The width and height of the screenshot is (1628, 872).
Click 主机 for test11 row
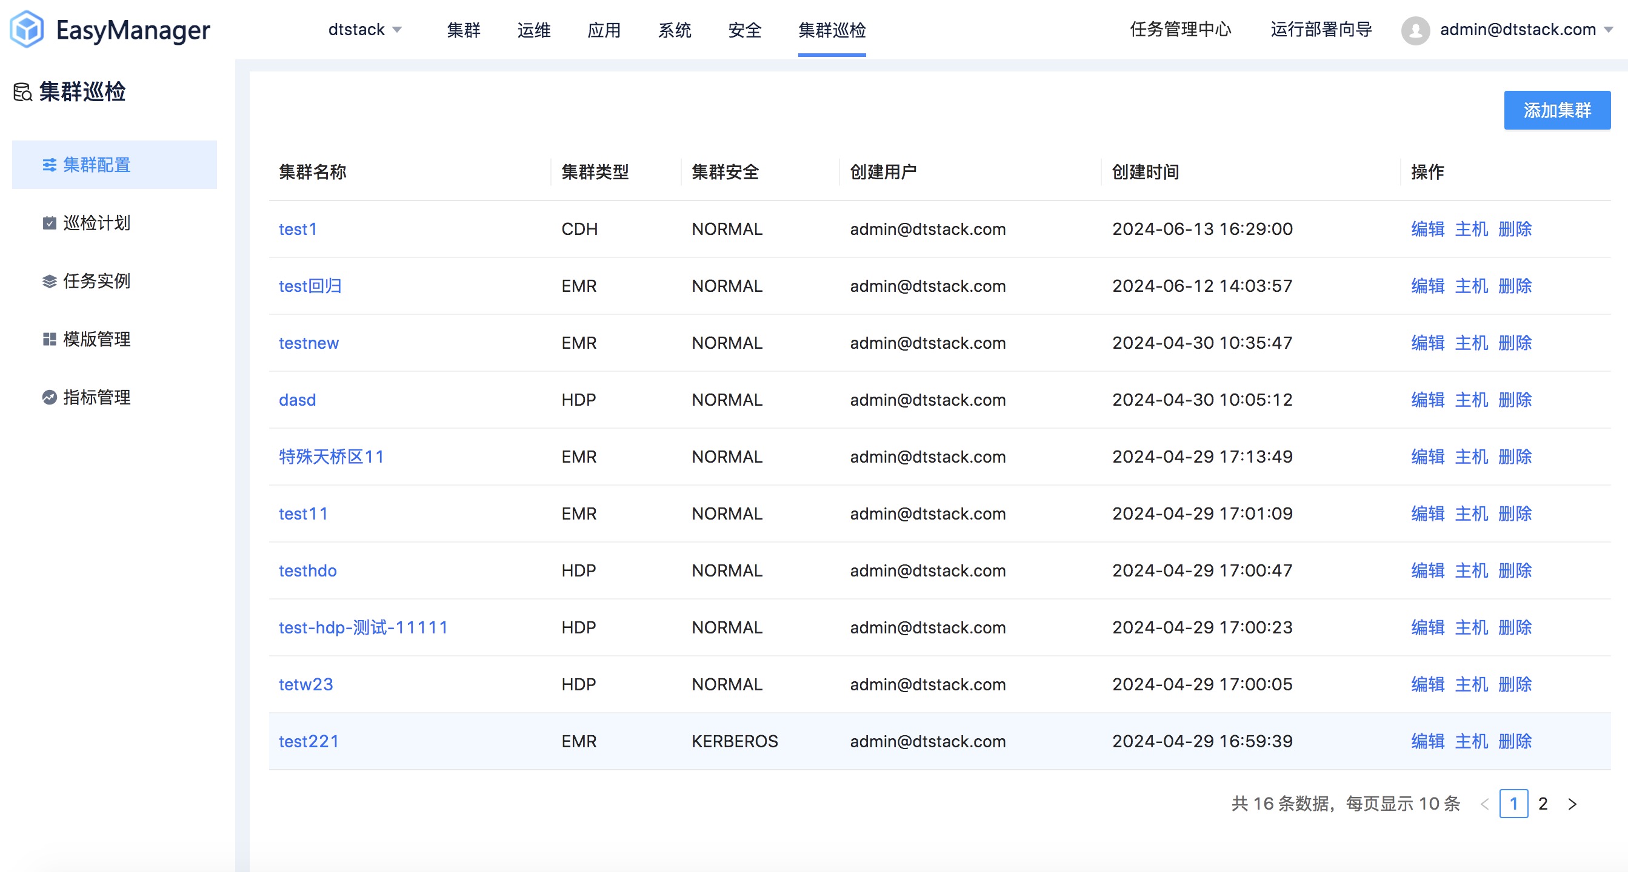tap(1471, 514)
